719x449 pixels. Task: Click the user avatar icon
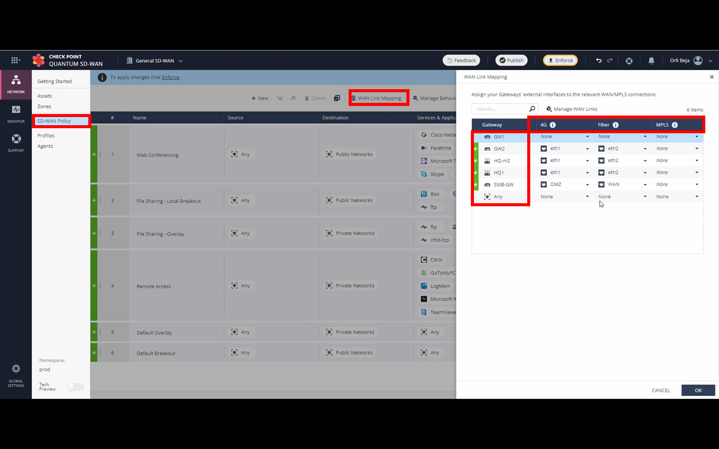click(698, 60)
